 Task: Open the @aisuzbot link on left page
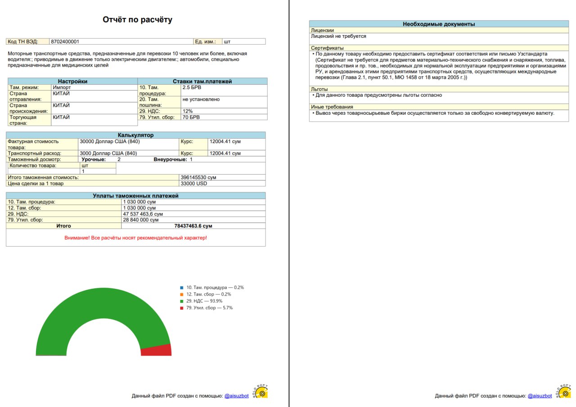237,396
